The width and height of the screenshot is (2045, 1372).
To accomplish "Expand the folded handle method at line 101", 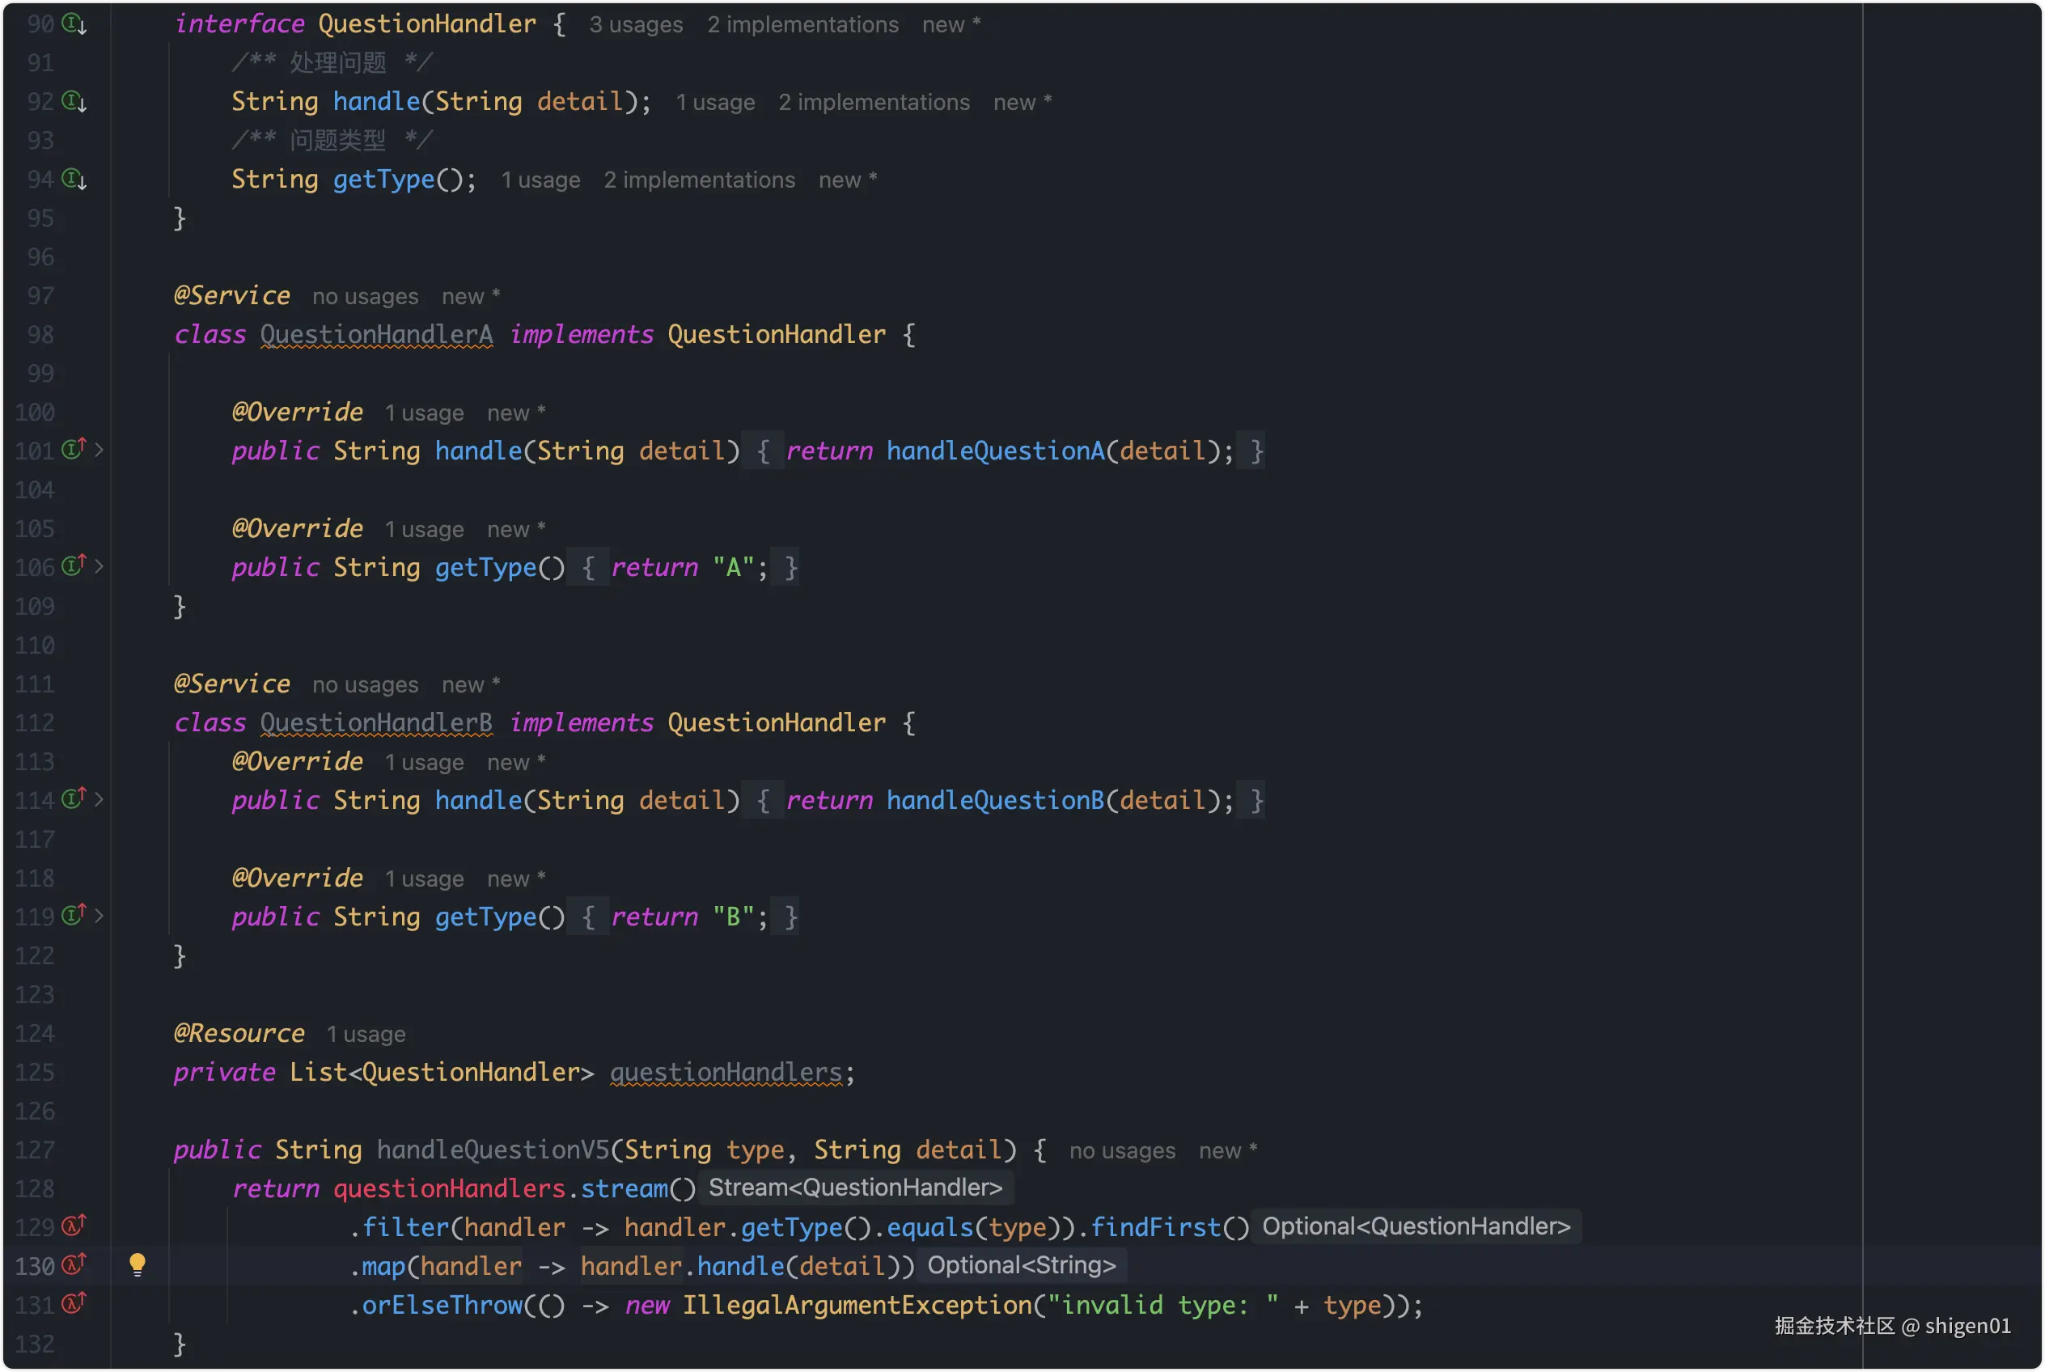I will (x=99, y=450).
